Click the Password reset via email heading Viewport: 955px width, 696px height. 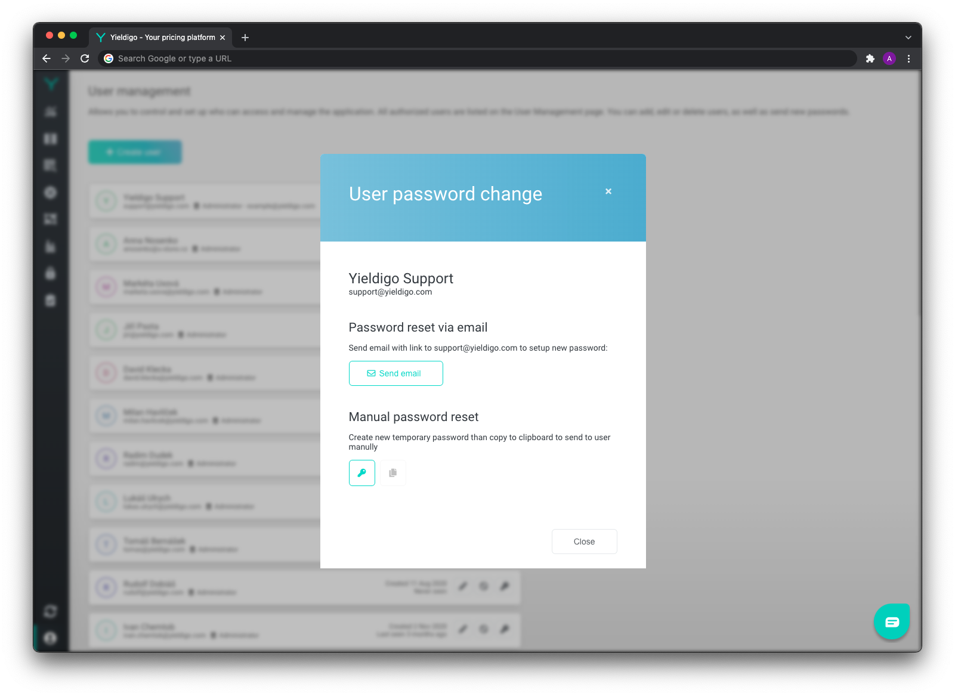pyautogui.click(x=418, y=327)
